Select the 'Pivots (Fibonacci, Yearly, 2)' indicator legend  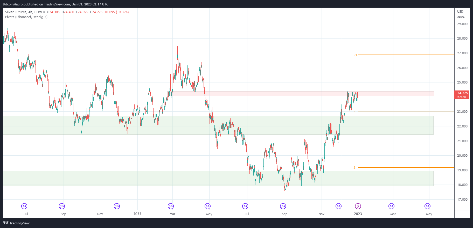[x=26, y=17]
